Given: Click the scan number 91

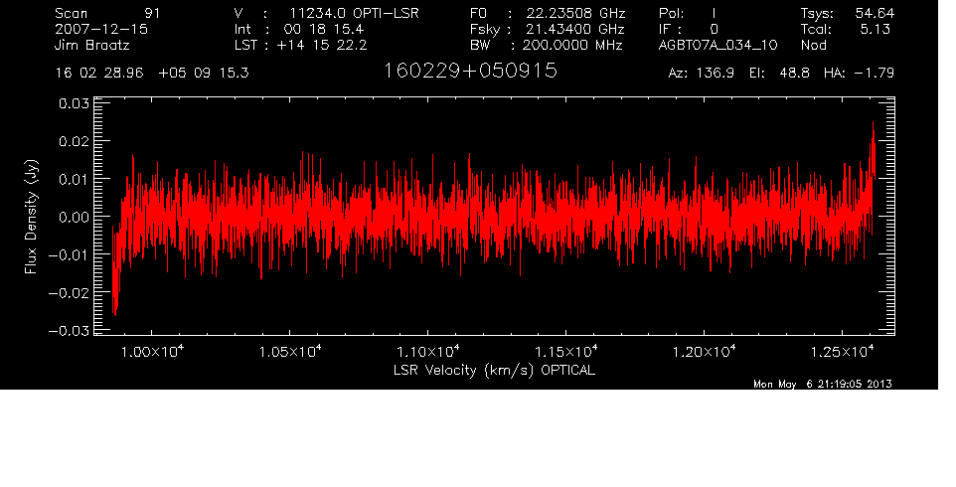Looking at the screenshot, I should click(x=152, y=13).
